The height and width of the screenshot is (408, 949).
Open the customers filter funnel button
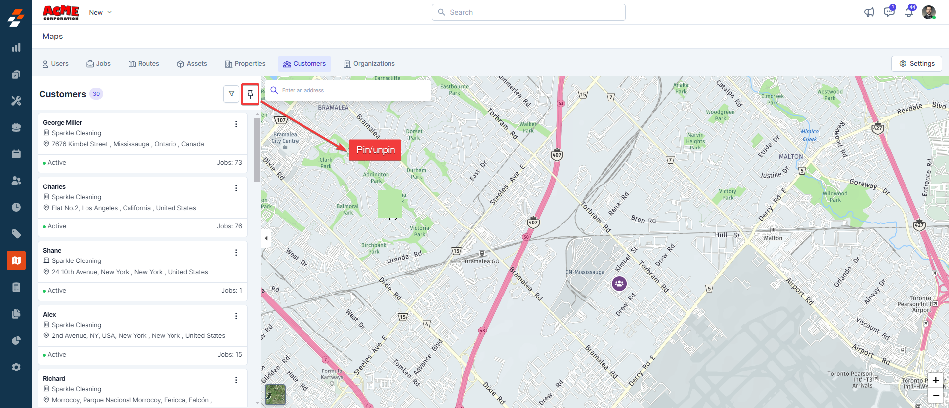click(x=231, y=94)
